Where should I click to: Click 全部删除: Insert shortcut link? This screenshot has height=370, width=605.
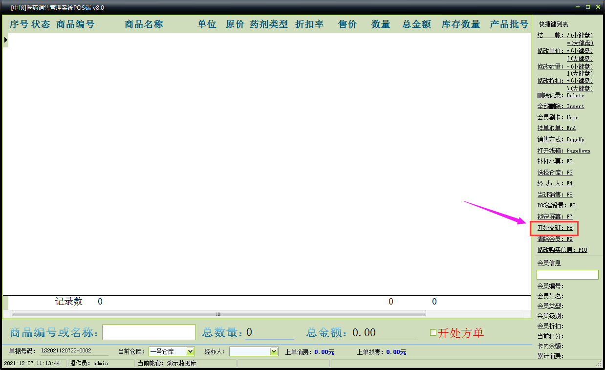click(x=561, y=106)
